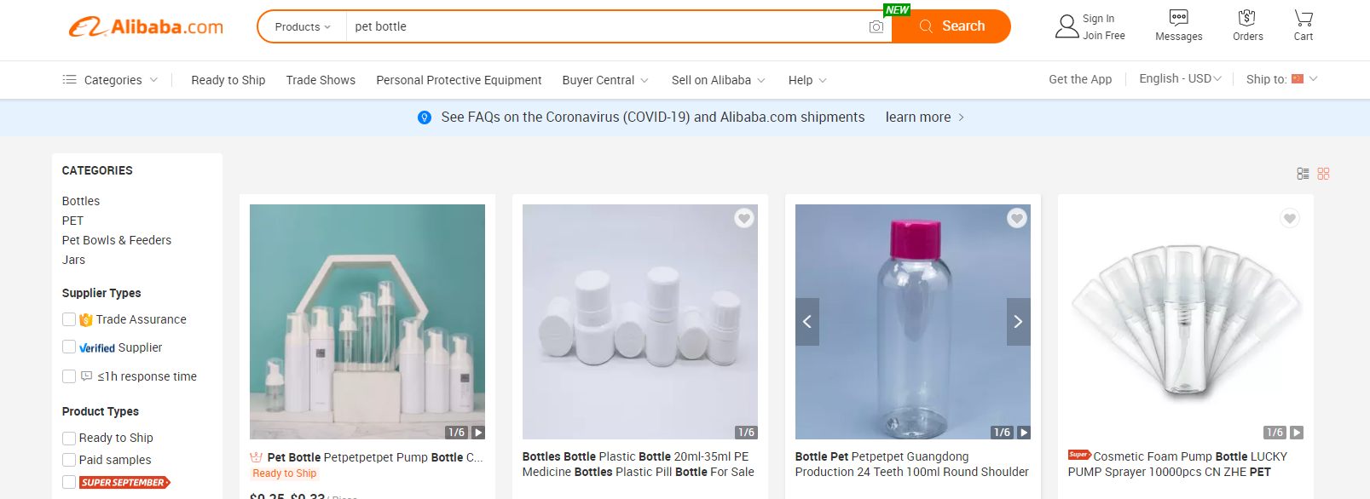
Task: Show next image of pink cap bottle
Action: pos(1018,322)
